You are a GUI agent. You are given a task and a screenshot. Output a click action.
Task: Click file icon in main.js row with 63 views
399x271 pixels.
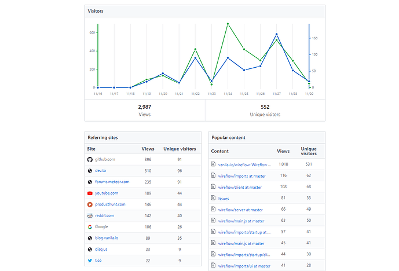213,220
